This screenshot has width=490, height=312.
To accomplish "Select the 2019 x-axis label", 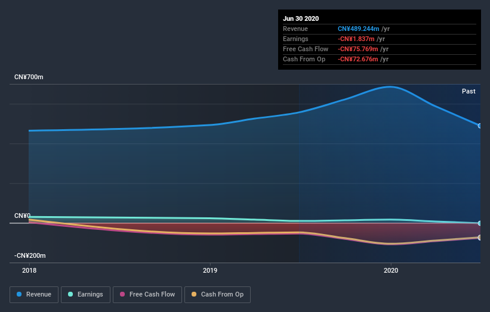I will click(210, 270).
